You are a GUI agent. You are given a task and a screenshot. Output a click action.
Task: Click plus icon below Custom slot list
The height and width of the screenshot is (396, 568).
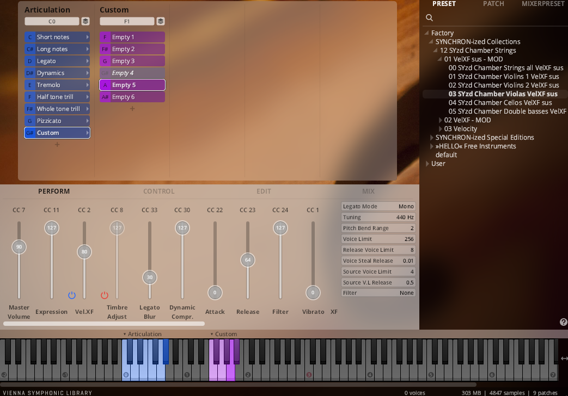132,109
